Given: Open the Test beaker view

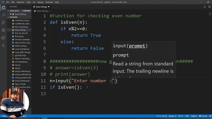Looking at the screenshot, I should click(3, 45).
